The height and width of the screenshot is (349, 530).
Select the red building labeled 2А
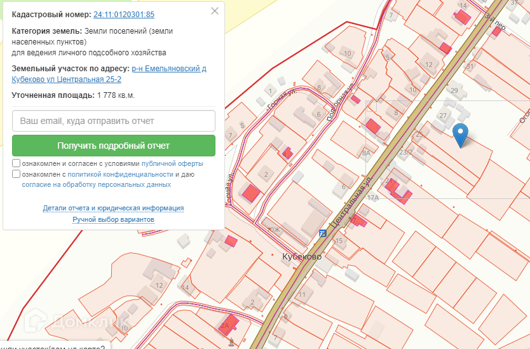pyautogui.click(x=229, y=325)
